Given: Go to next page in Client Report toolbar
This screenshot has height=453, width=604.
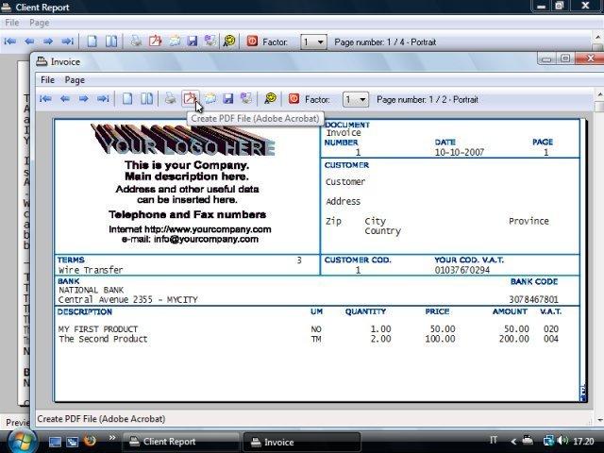Looking at the screenshot, I should (x=48, y=41).
